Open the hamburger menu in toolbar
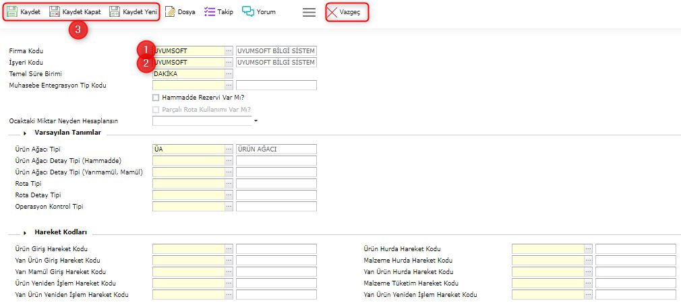Screen dimensions: 681x305 click(x=309, y=12)
